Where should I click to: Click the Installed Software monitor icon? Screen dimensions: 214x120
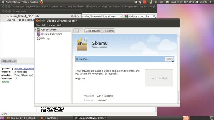pyautogui.click(x=39, y=34)
